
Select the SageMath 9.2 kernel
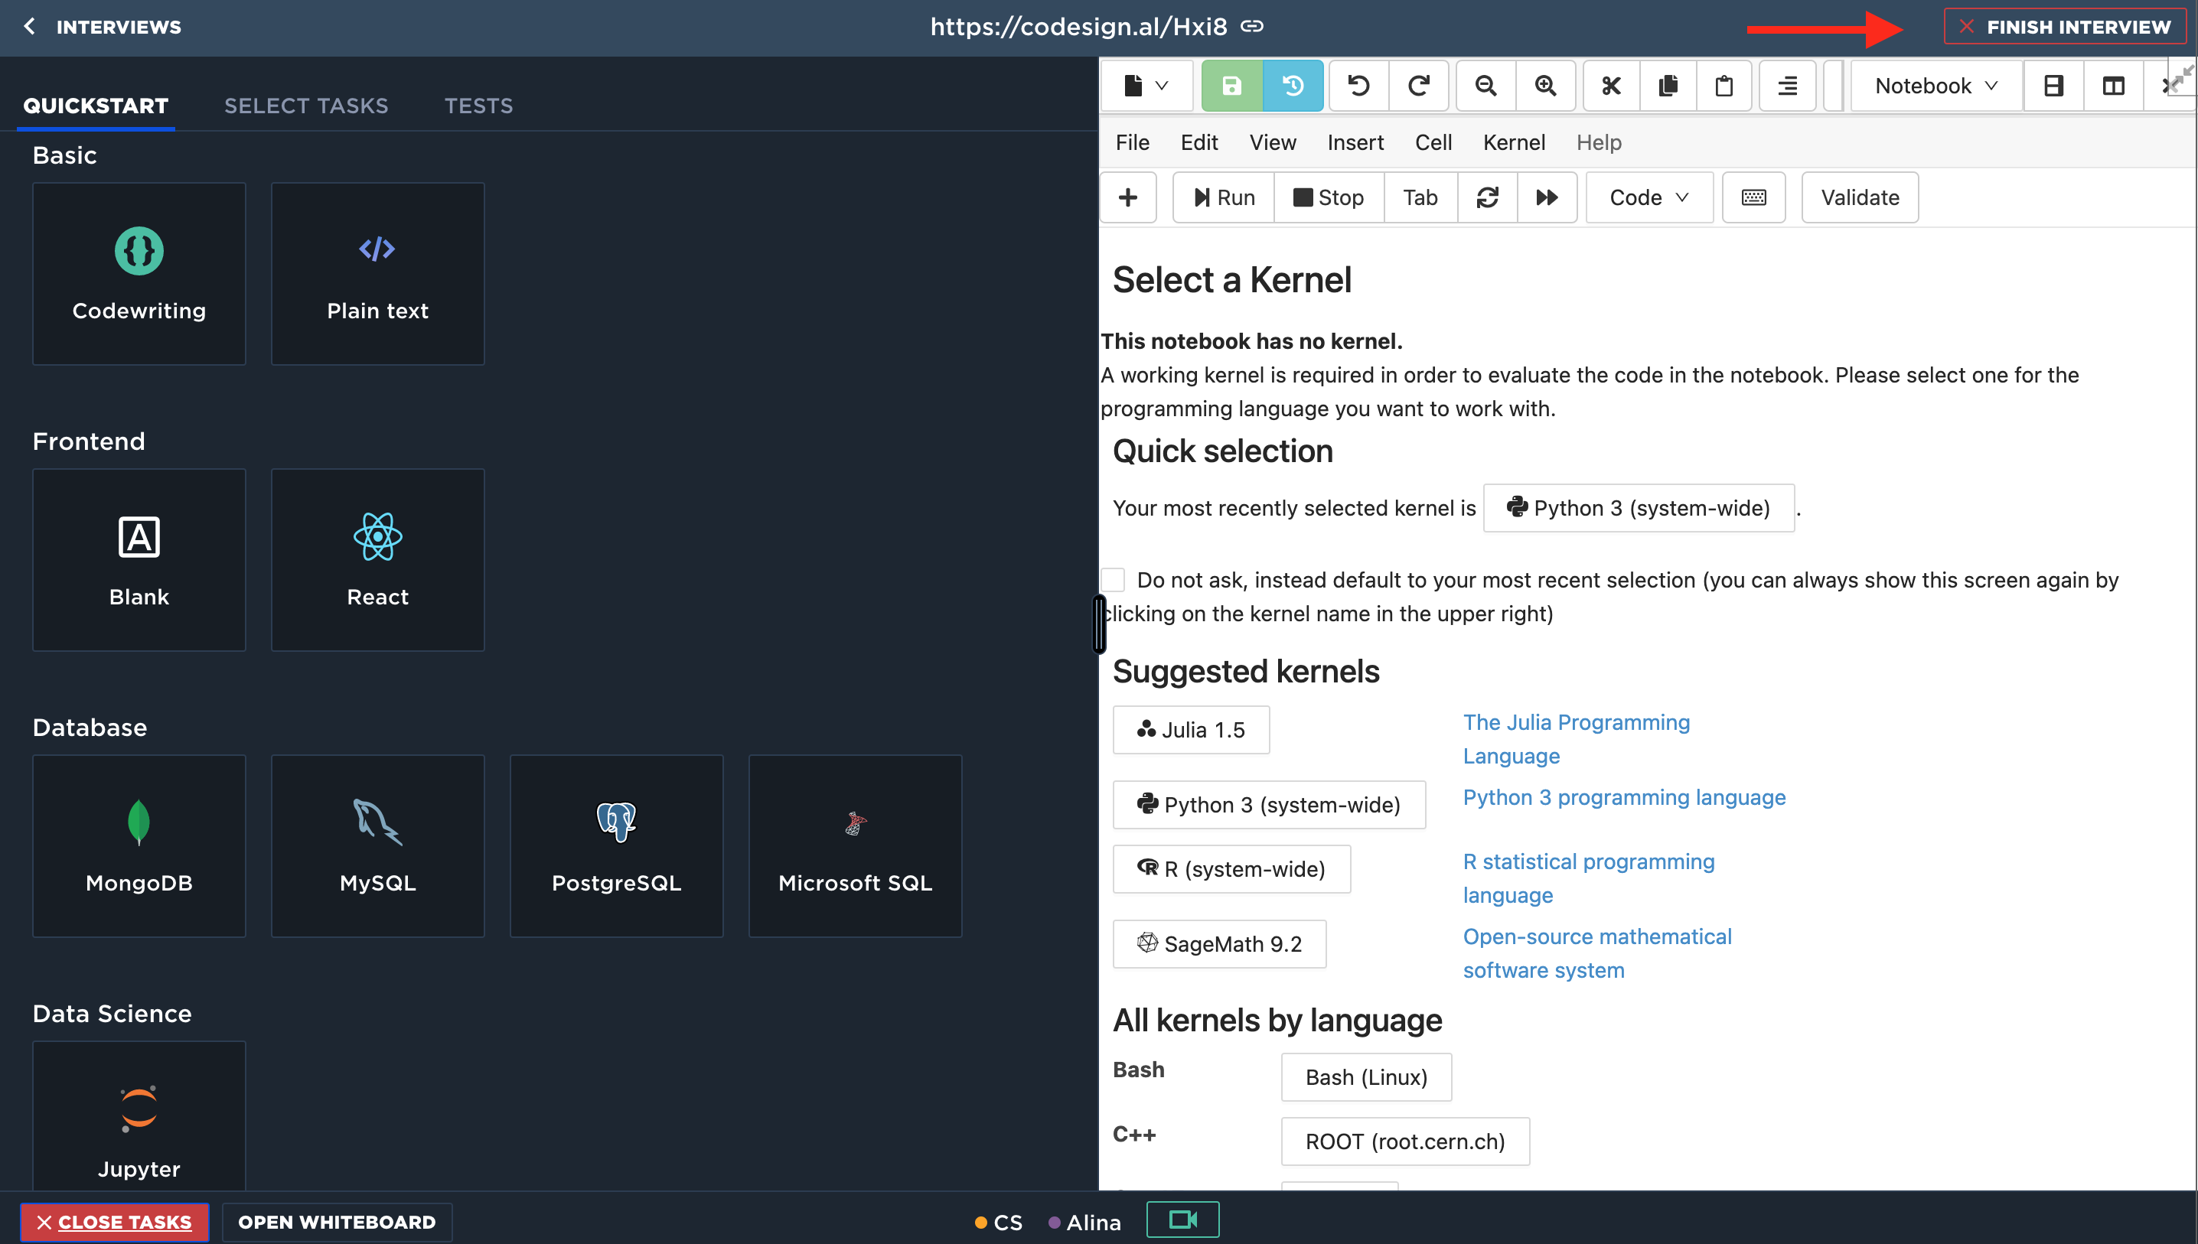point(1219,944)
